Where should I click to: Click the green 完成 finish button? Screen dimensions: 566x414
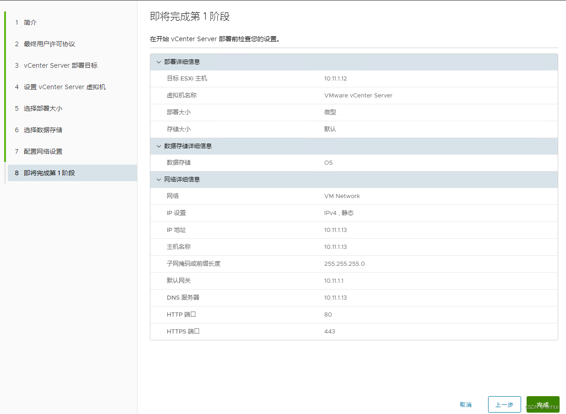pos(543,404)
